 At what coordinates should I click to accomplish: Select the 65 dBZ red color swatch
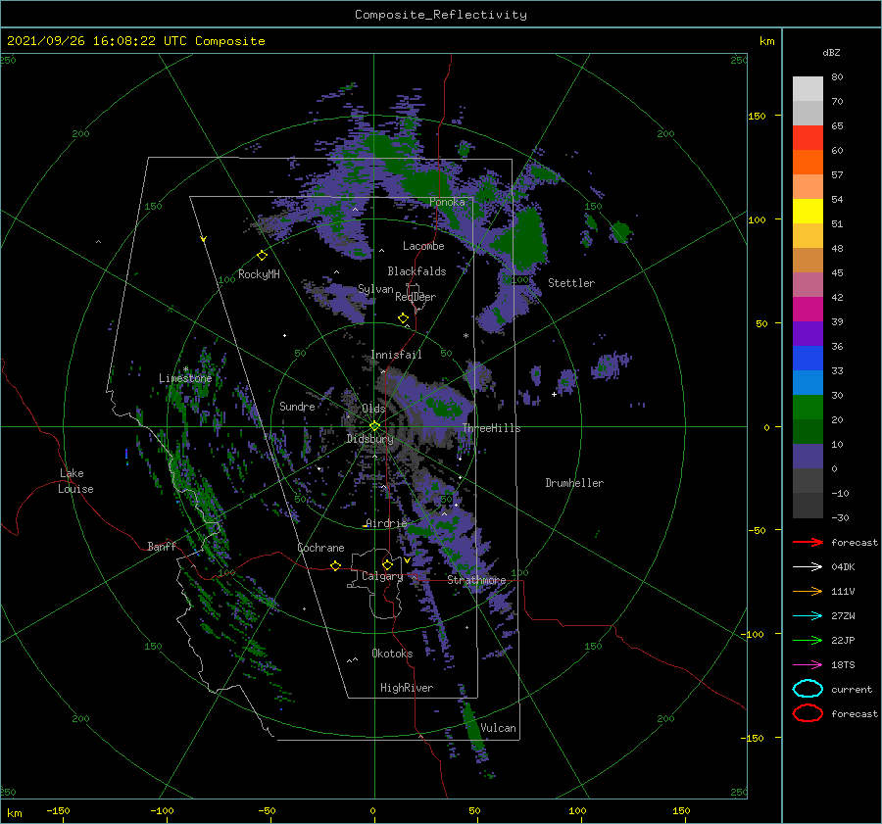tap(808, 137)
